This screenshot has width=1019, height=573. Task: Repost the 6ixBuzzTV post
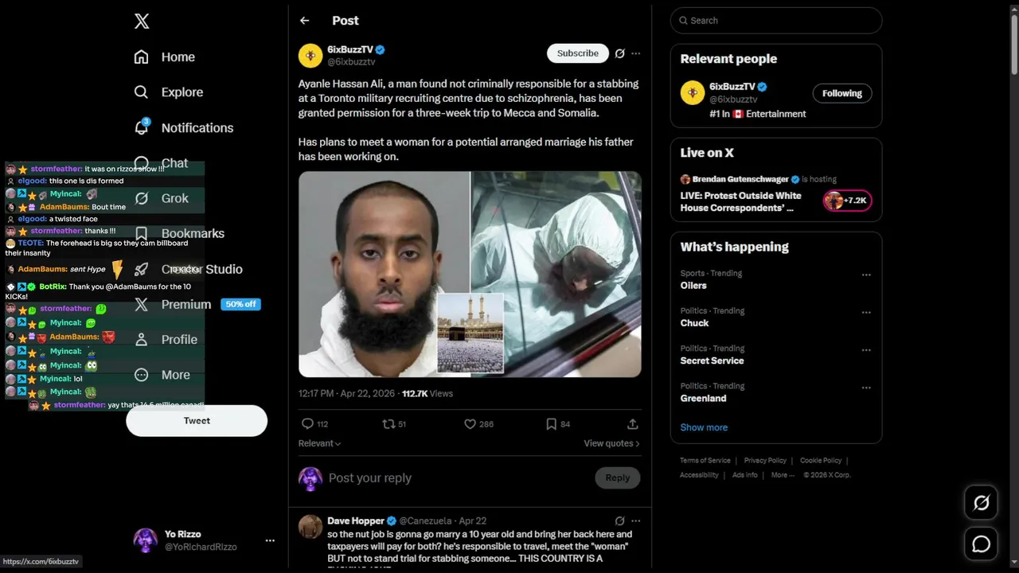pyautogui.click(x=388, y=424)
